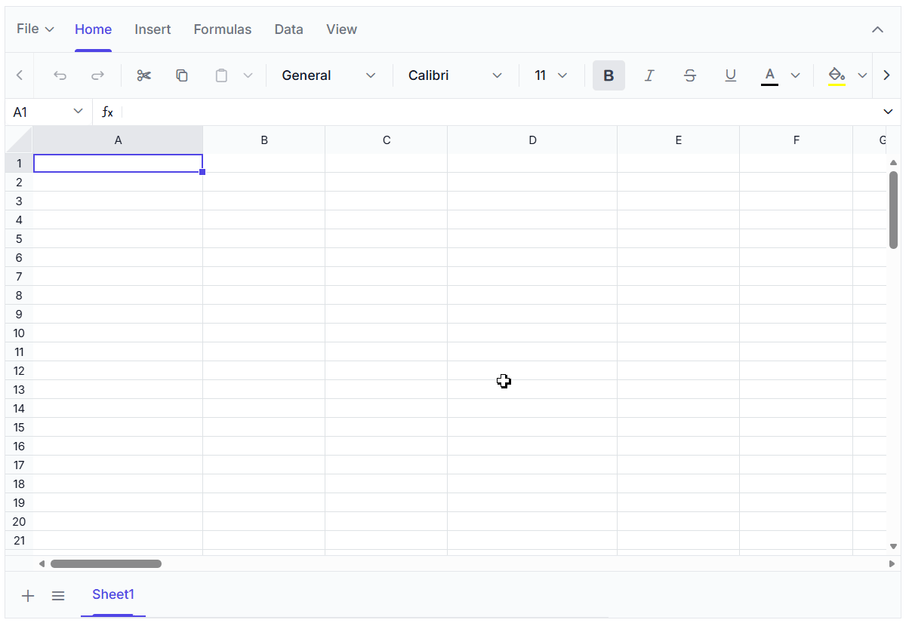Screen dimensions: 909x623
Task: Open the File menu
Action: [35, 29]
